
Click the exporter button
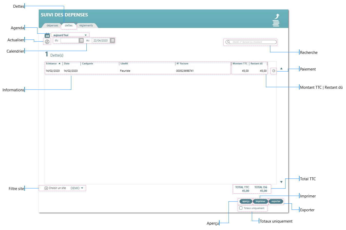pos(276,201)
